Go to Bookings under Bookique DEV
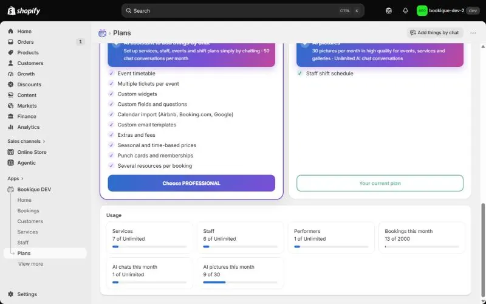 pyautogui.click(x=28, y=210)
